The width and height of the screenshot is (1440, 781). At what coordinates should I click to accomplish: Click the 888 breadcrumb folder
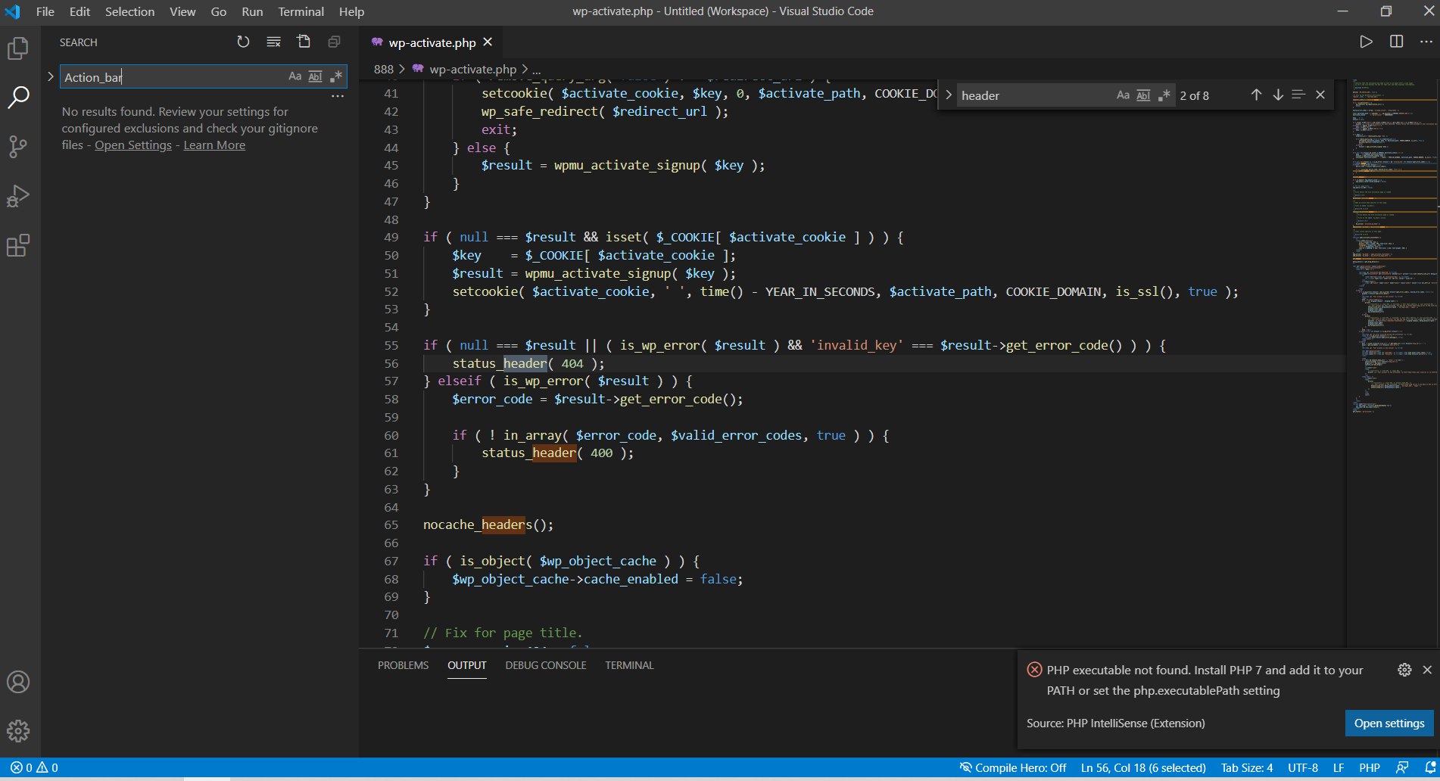click(384, 69)
